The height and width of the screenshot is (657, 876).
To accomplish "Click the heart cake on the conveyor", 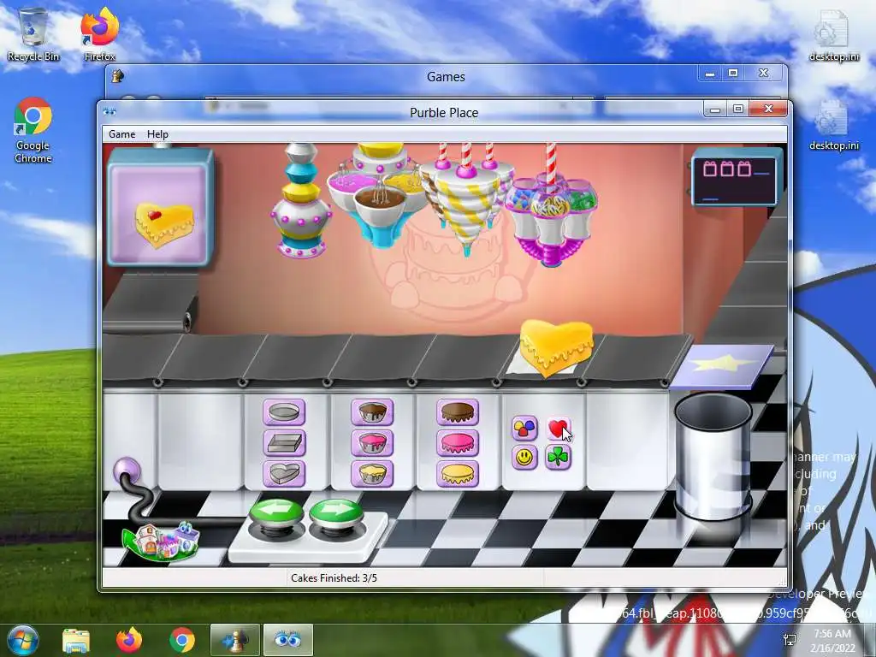I will pos(556,346).
